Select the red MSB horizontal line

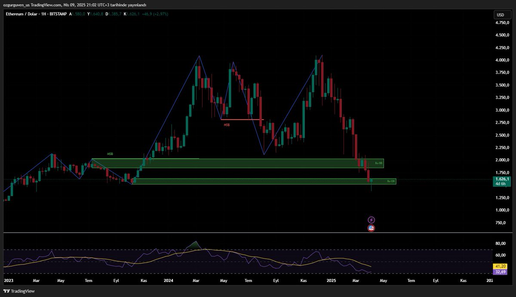pyautogui.click(x=242, y=120)
